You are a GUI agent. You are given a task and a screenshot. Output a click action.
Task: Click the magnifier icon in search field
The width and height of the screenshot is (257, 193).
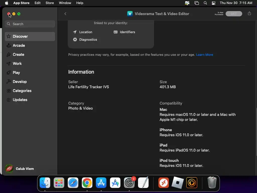coord(9,24)
